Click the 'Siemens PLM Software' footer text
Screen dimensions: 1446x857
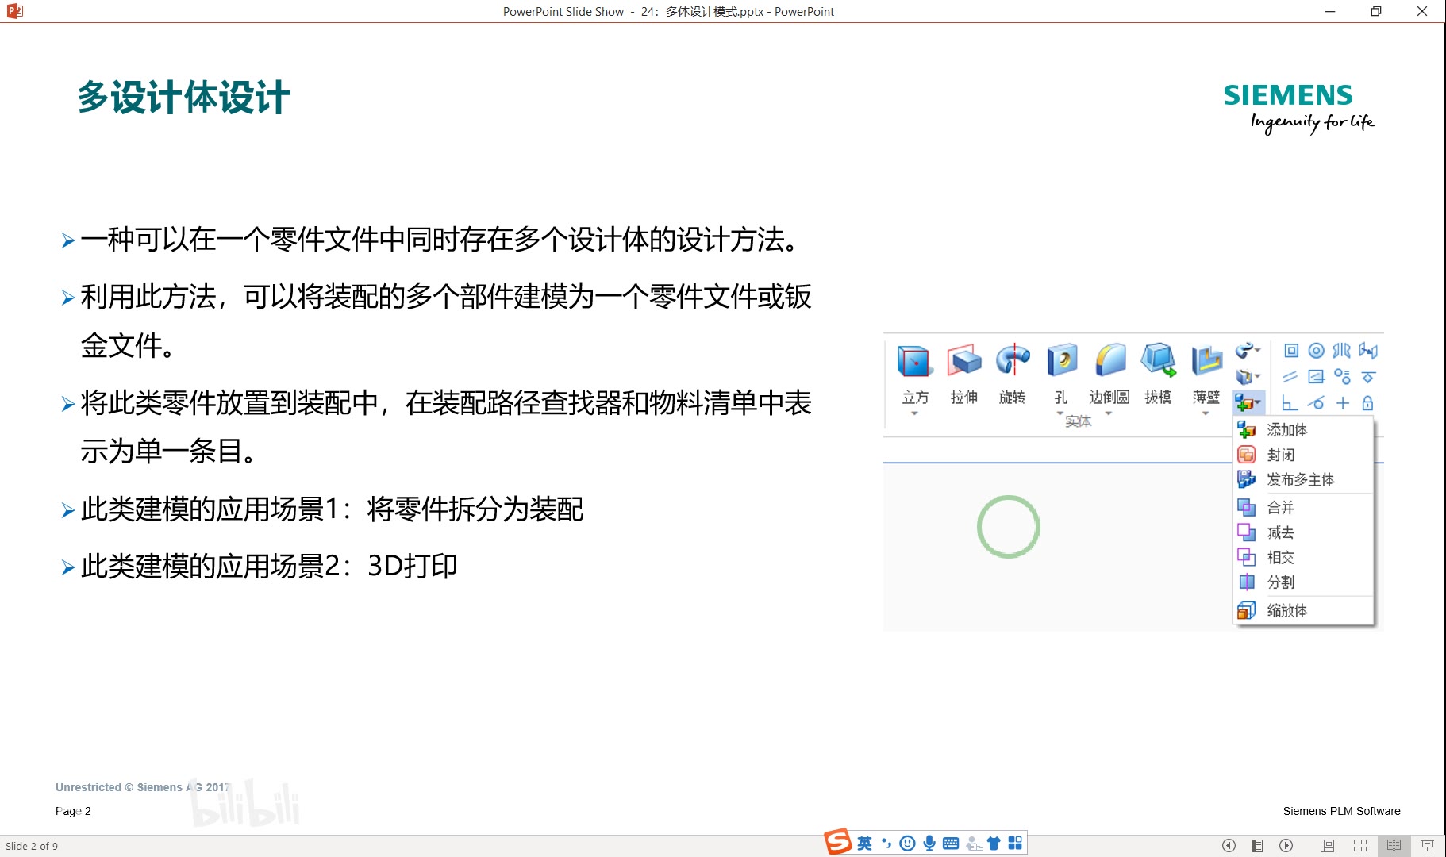click(x=1341, y=811)
